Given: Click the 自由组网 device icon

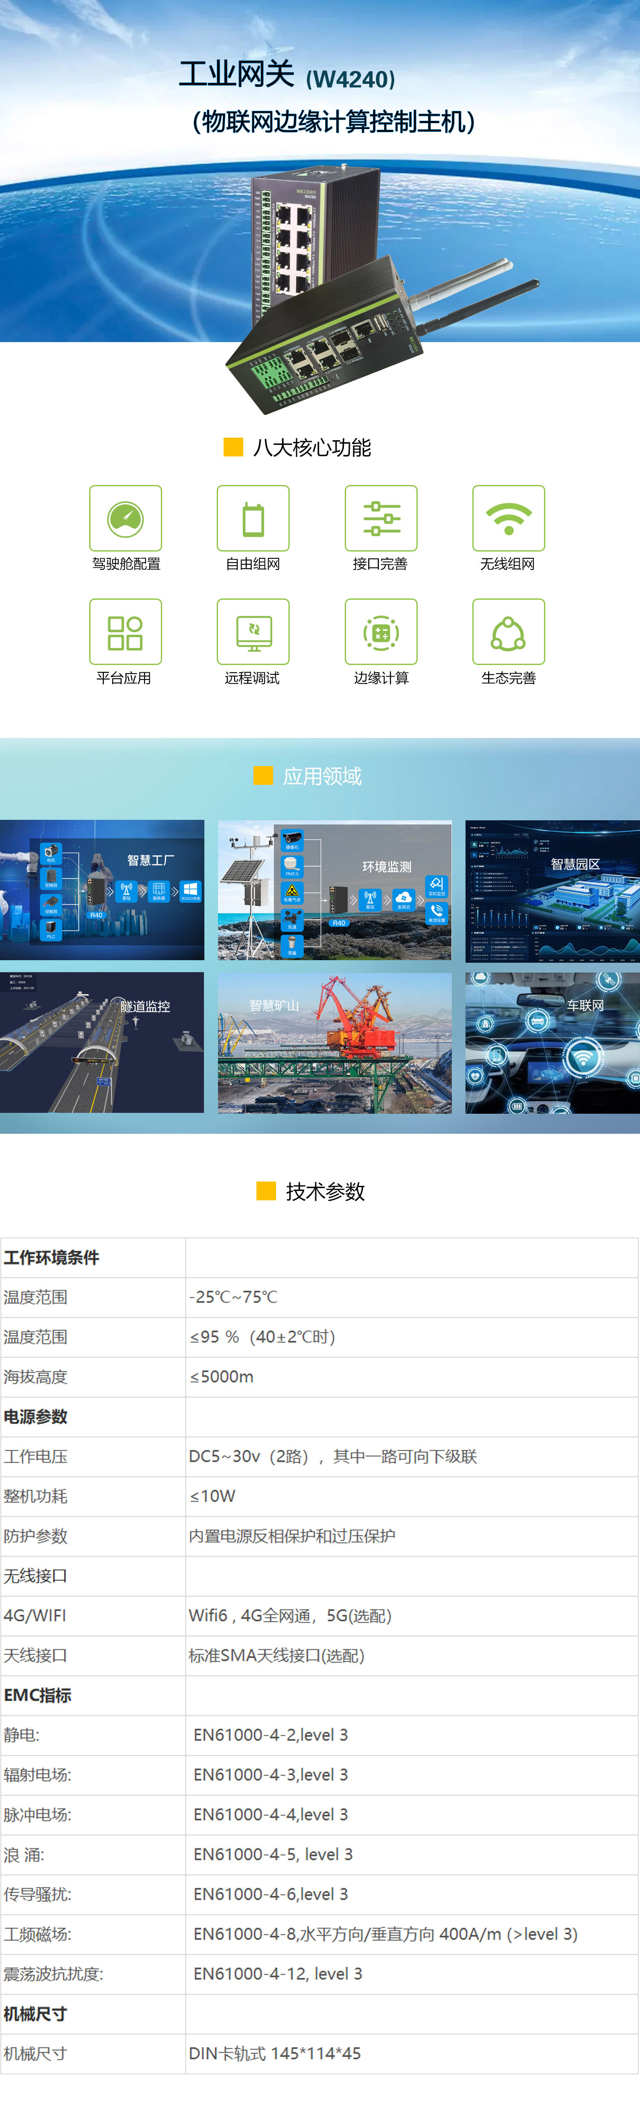Looking at the screenshot, I should tap(253, 518).
